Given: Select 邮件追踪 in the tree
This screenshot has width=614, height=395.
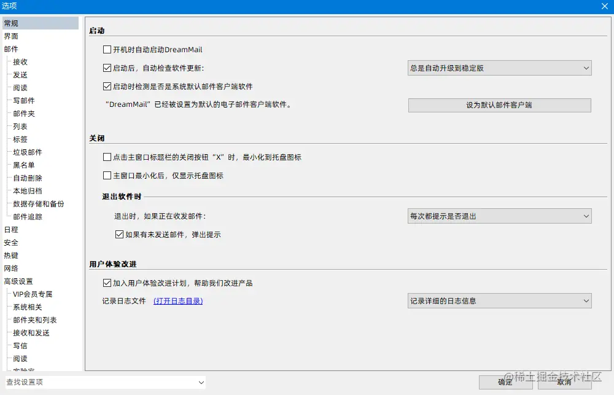Looking at the screenshot, I should coord(28,217).
